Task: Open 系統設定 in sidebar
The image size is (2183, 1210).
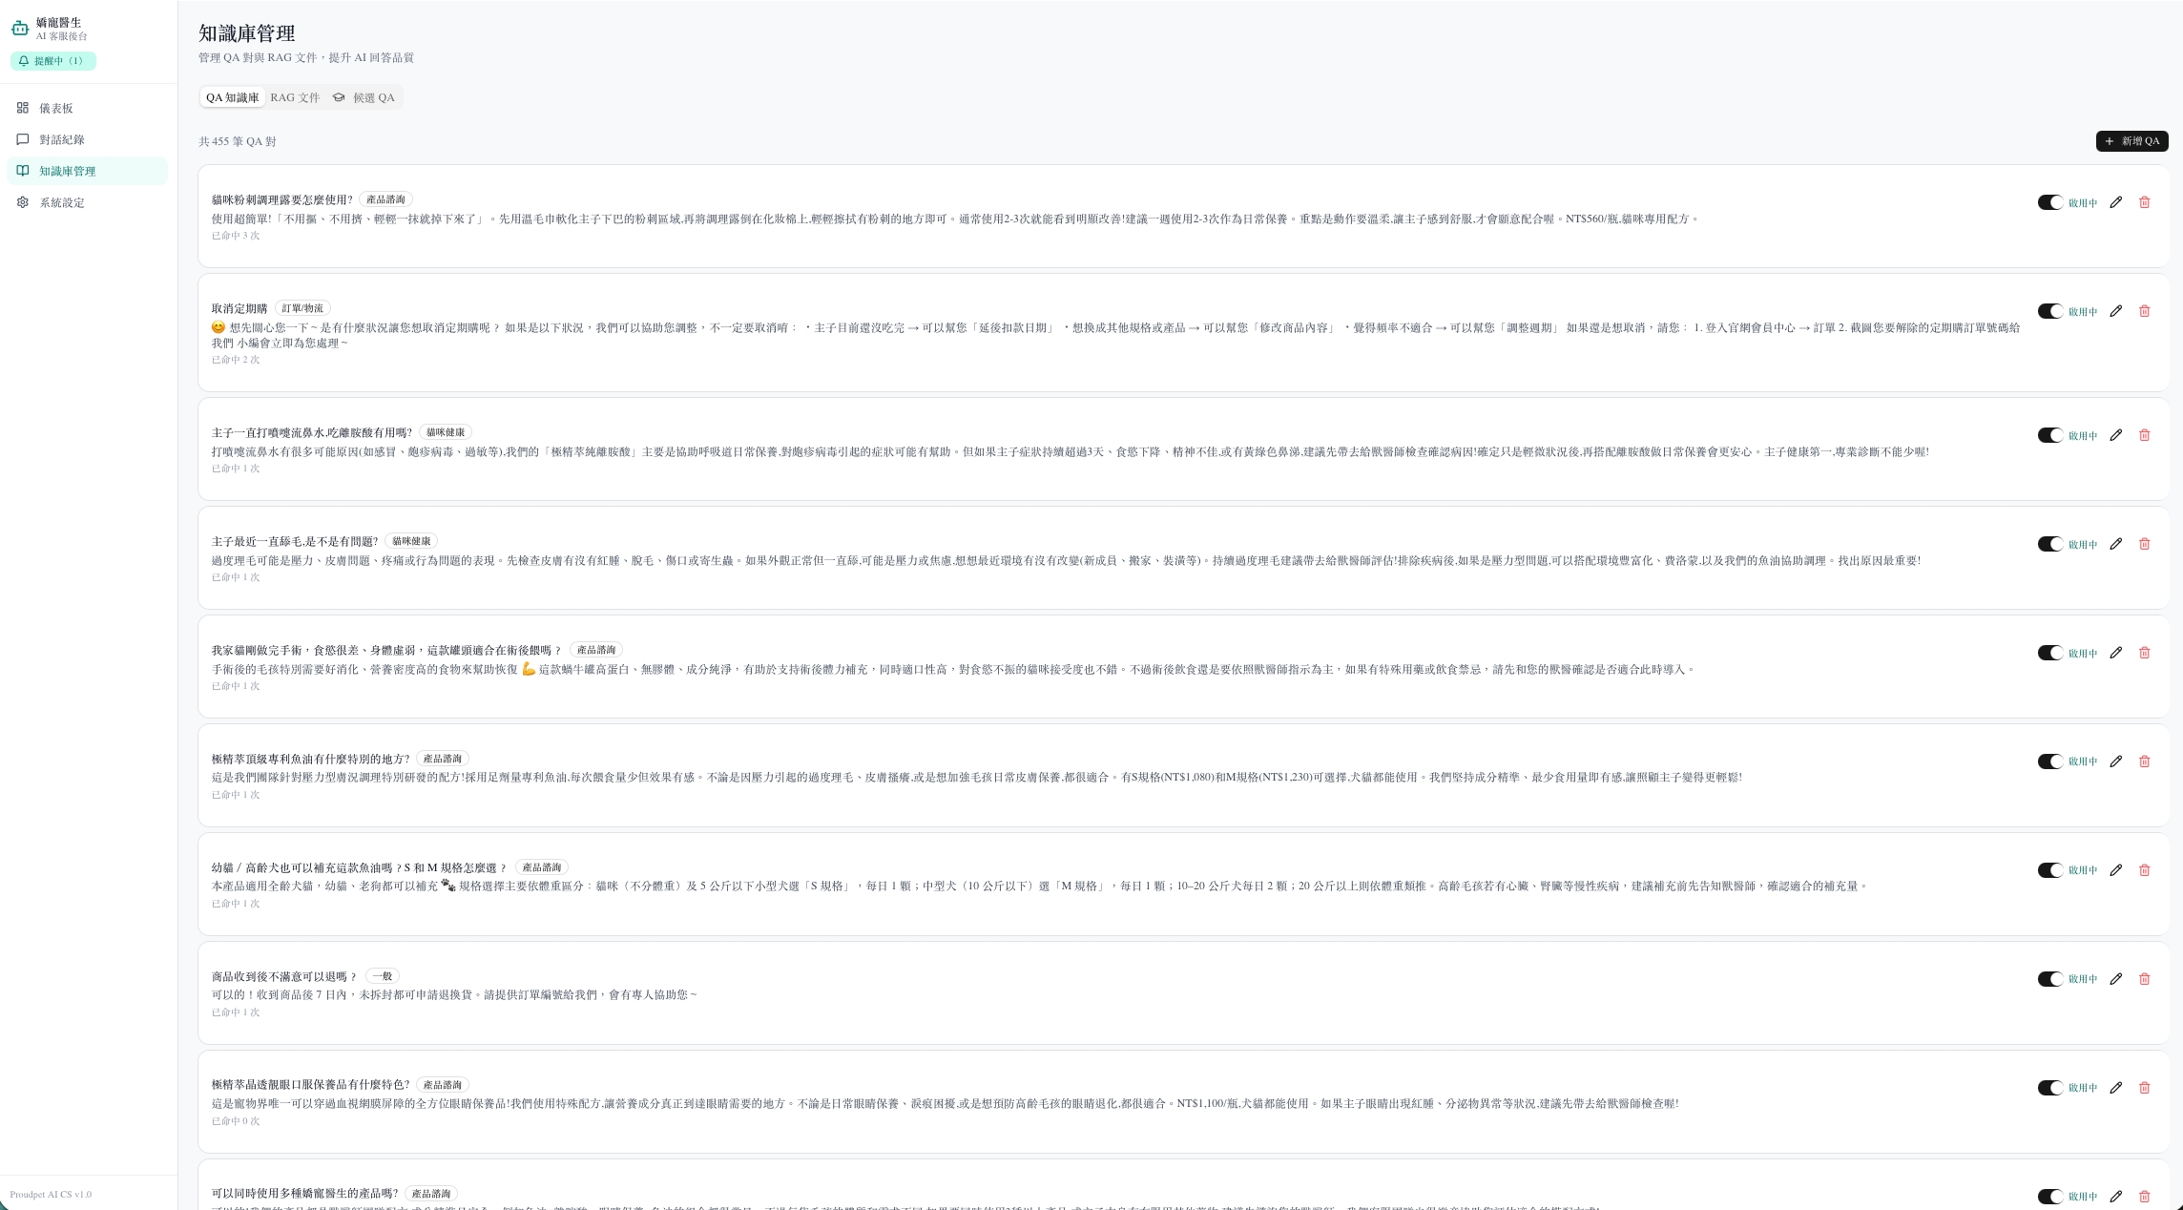Action: pos(87,202)
